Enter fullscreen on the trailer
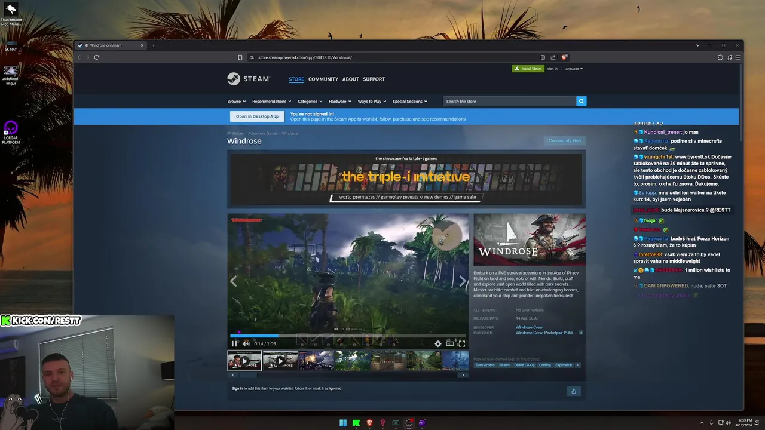Image resolution: width=765 pixels, height=430 pixels. 461,343
